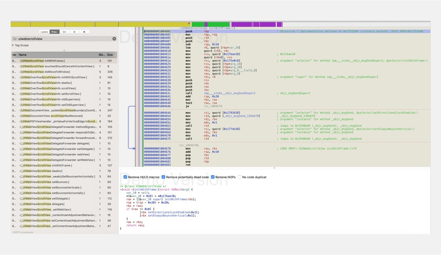
Task: Select _UIWebViewScrollViewDelegateForwarder setDelegate:] row
Action: (x=64, y=149)
